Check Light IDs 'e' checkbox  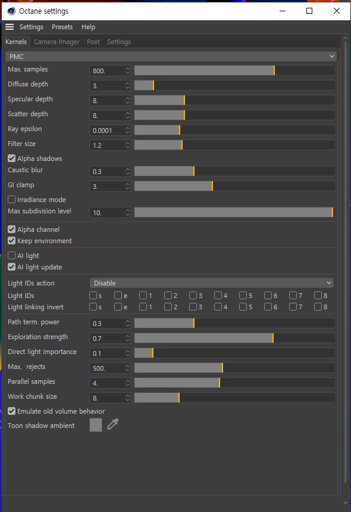pos(118,296)
